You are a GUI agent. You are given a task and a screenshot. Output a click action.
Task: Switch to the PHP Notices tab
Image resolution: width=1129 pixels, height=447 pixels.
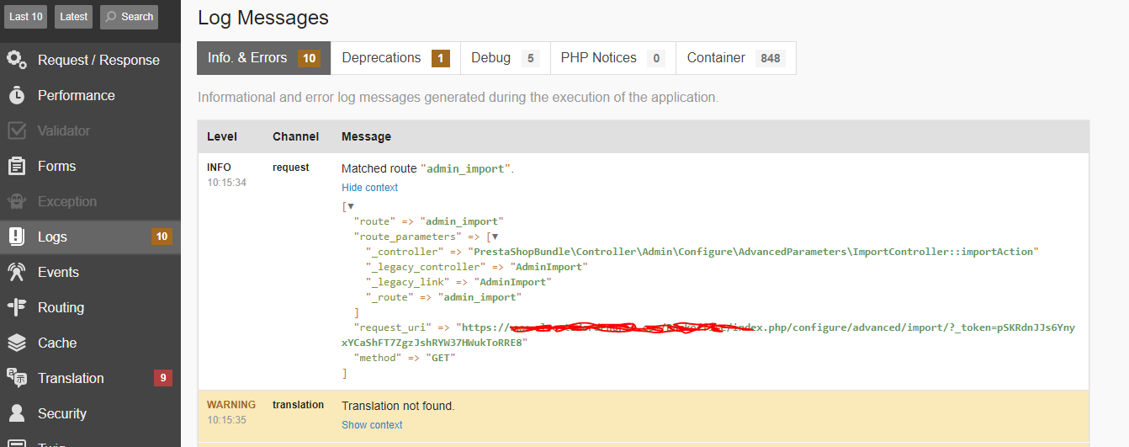(612, 58)
